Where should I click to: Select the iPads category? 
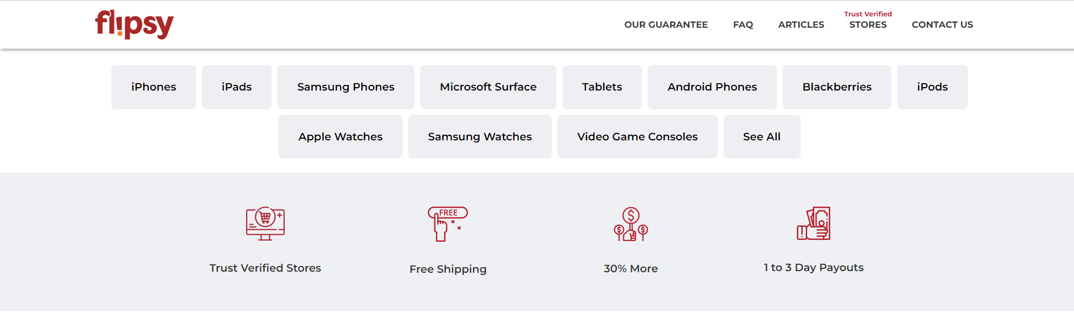coord(236,87)
